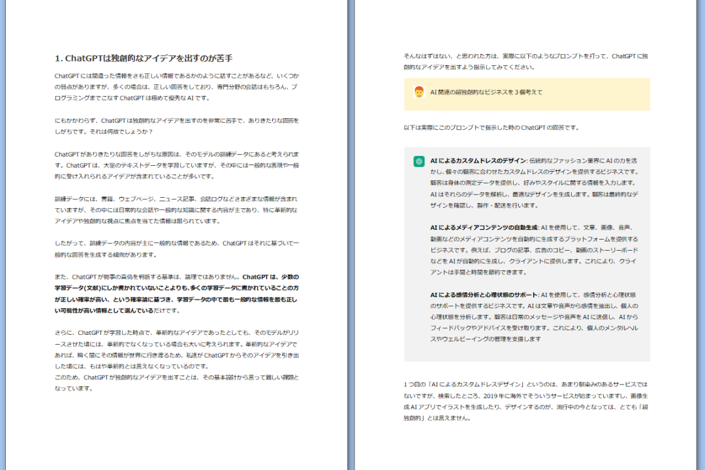The width and height of the screenshot is (705, 470).
Task: Click the line "アントは手間と時間を節約できます。"
Action: pos(478,273)
